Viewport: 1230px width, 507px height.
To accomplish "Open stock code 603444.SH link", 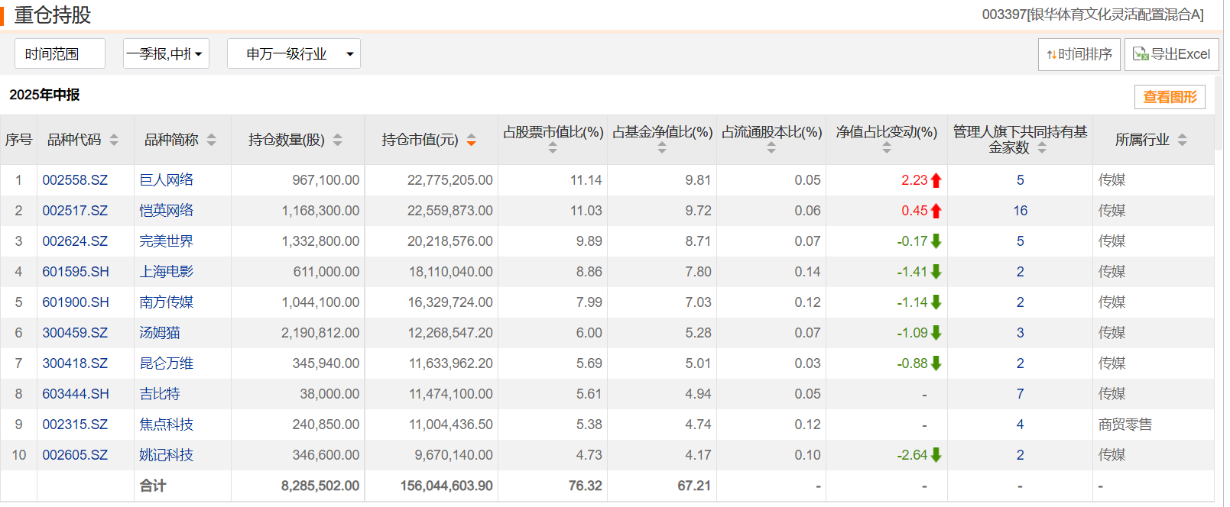I will pos(76,394).
